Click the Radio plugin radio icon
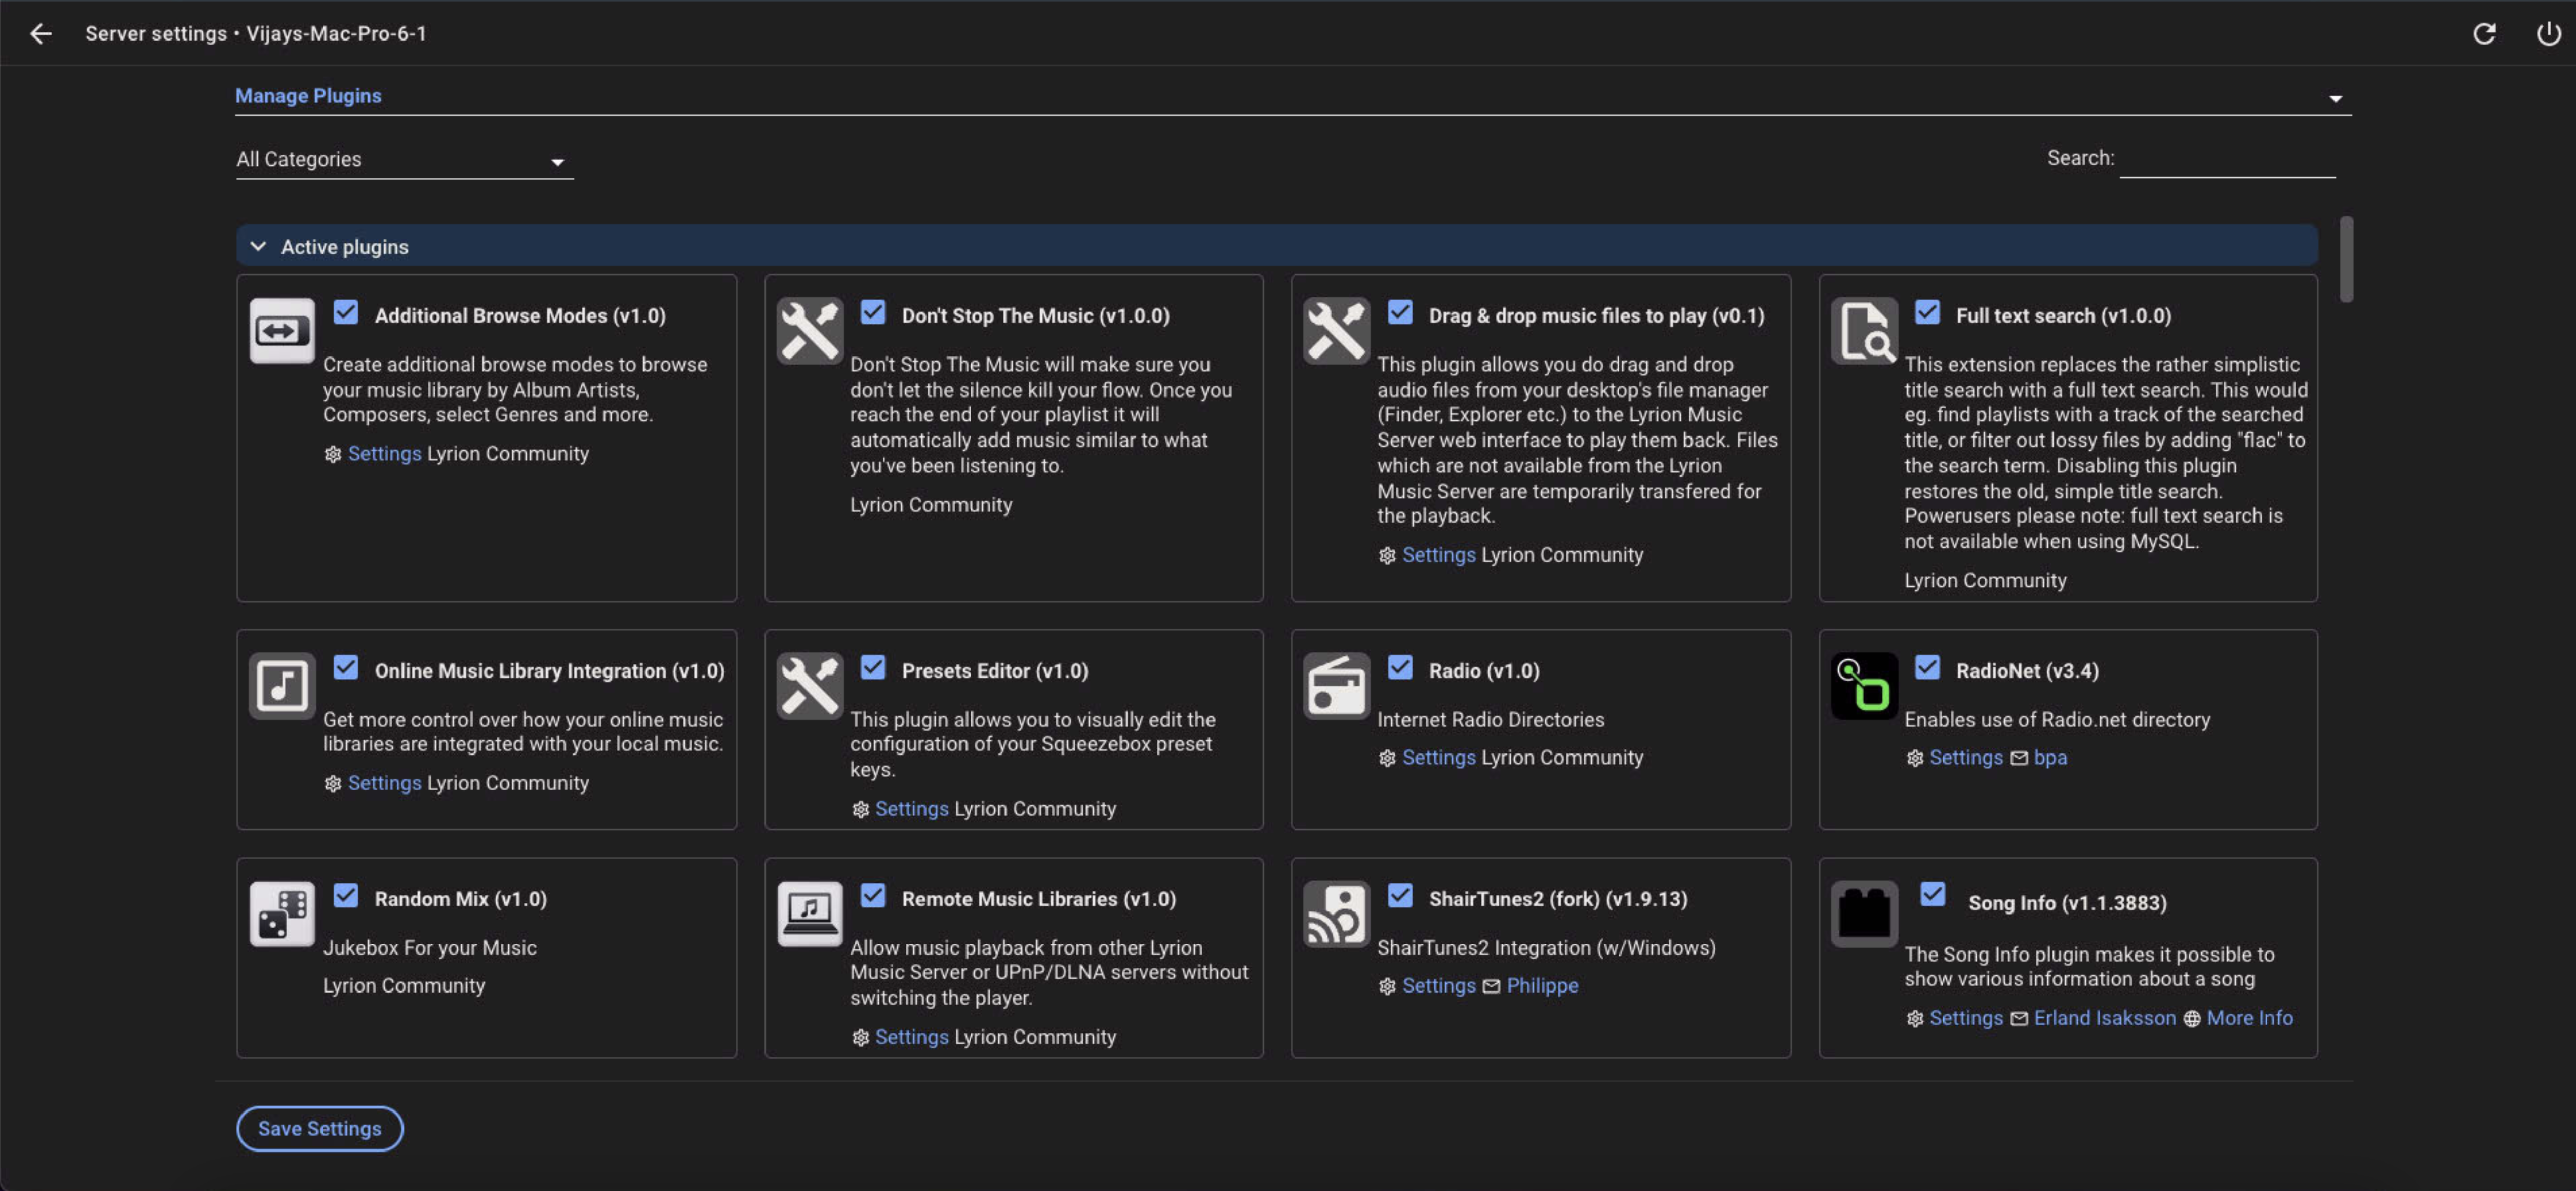 (x=1336, y=685)
